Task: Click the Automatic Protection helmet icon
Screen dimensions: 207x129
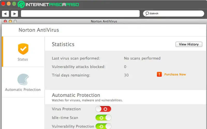Action: coord(23,79)
